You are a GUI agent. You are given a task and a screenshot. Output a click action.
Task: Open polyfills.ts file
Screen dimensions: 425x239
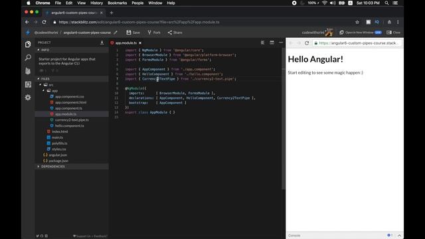click(59, 143)
